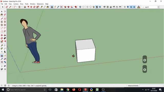This screenshot has height=92, width=164.
Task: Select Section Plane tool in left toolbar
Action: (x=5, y=69)
